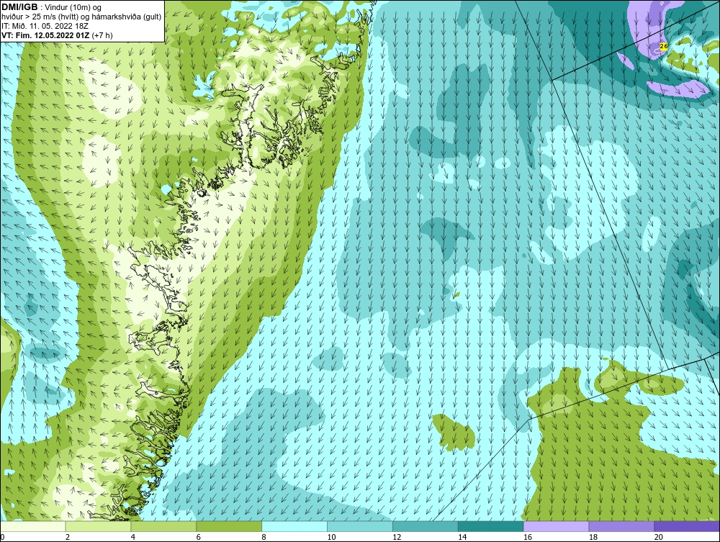This screenshot has width=720, height=542.
Task: Click the legend scale value 12
Action: (x=397, y=537)
